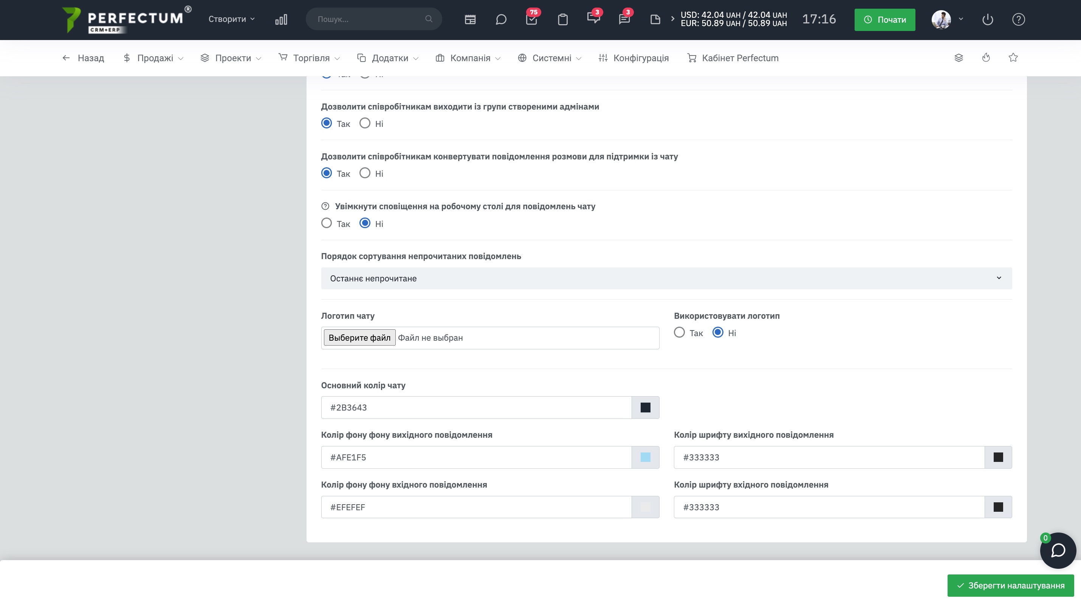Open swatch for incoming message background color
The image size is (1081, 599).
point(646,507)
